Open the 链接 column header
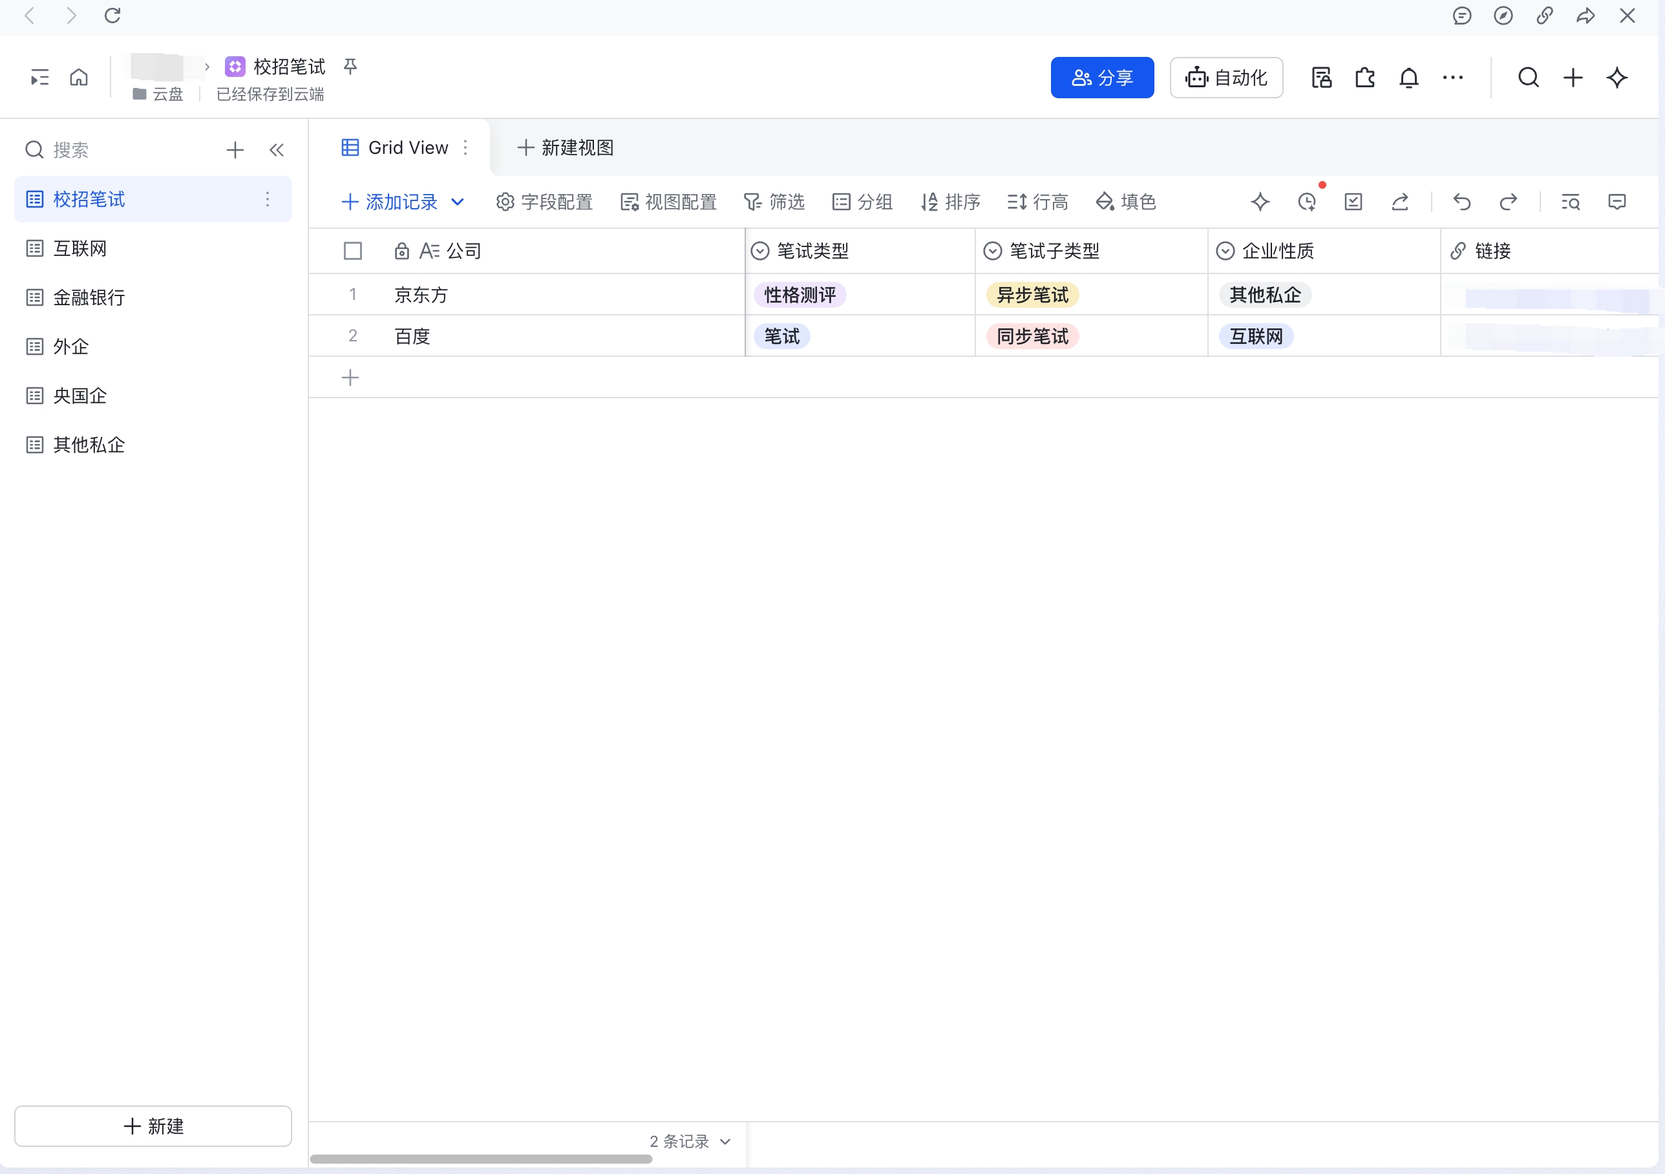1665x1174 pixels. pos(1550,251)
